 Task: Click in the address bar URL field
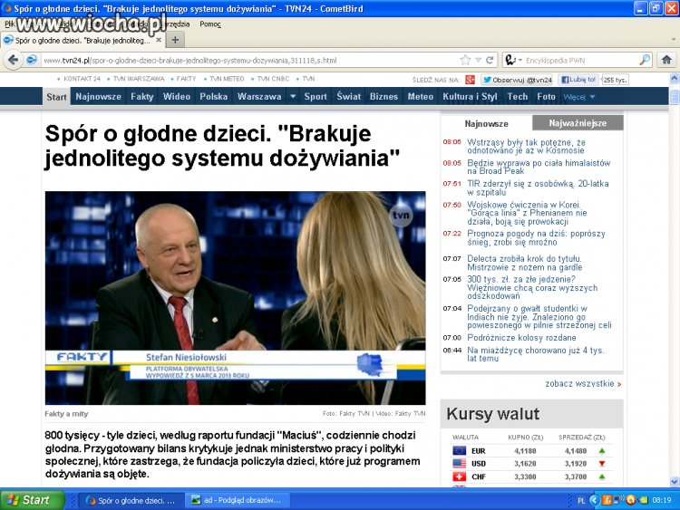(249, 60)
